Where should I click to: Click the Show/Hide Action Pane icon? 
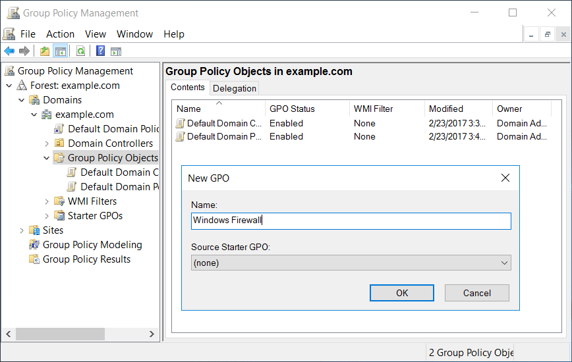click(x=116, y=51)
